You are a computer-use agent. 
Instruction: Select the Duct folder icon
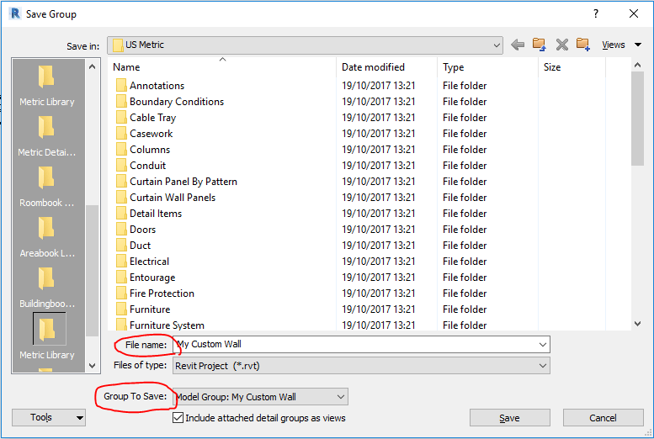tap(121, 245)
